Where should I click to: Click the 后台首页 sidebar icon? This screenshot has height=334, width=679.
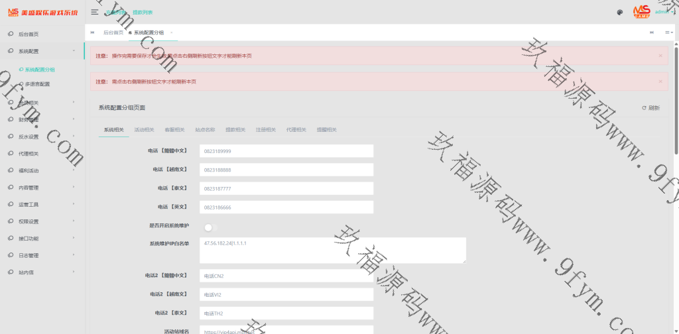pos(11,34)
